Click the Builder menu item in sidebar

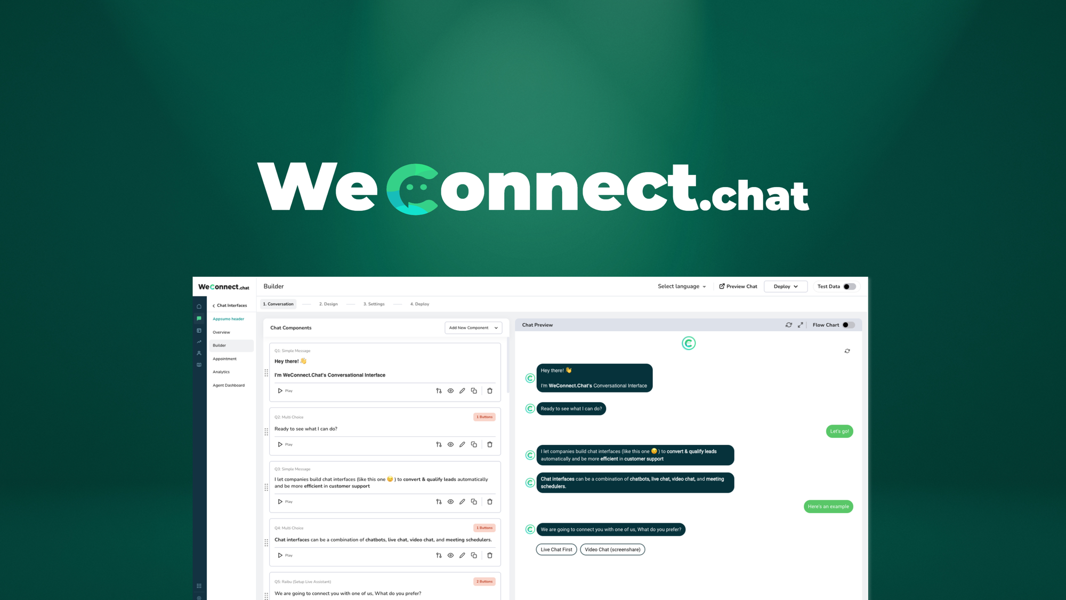click(x=220, y=345)
